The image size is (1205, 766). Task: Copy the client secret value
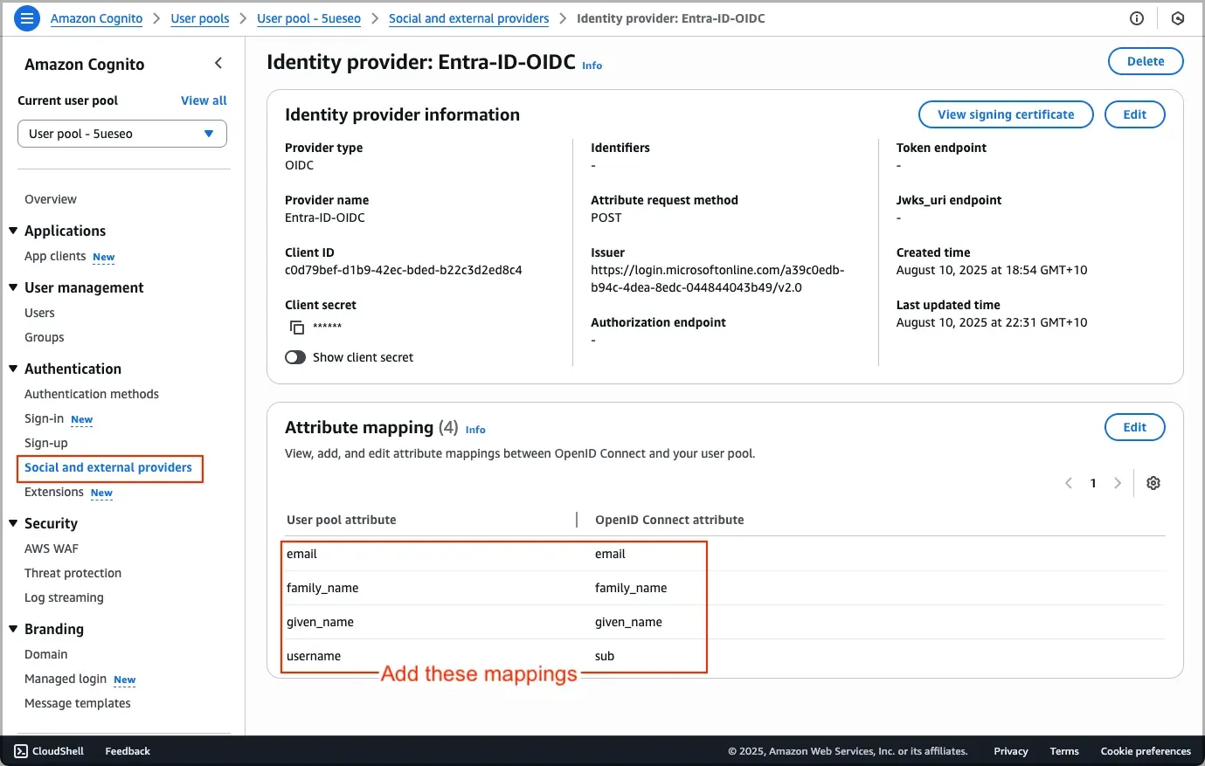coord(297,328)
